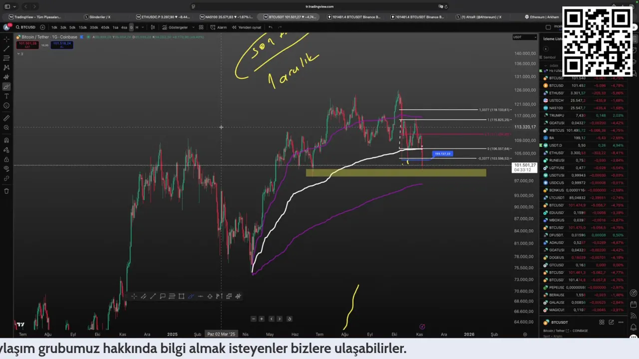Reset chart view icon
Viewport: 639px width, 359px height.
(289, 319)
